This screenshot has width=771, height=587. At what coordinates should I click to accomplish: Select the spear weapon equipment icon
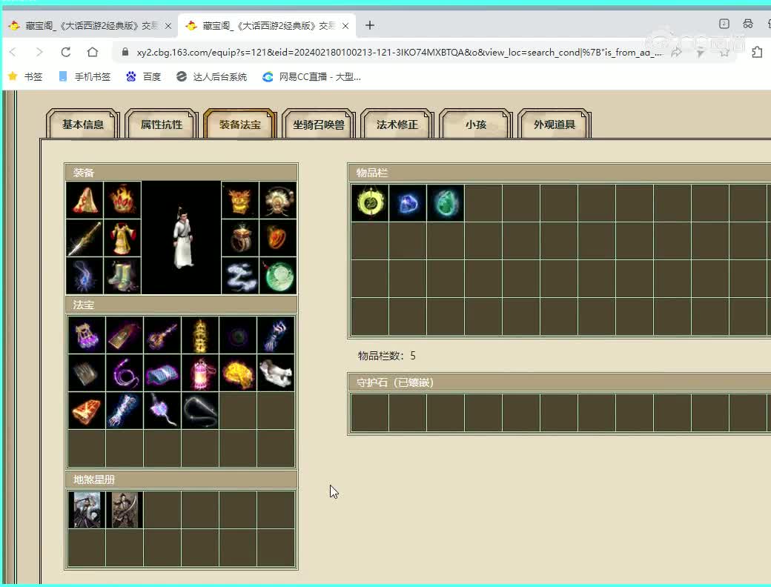pyautogui.click(x=85, y=238)
